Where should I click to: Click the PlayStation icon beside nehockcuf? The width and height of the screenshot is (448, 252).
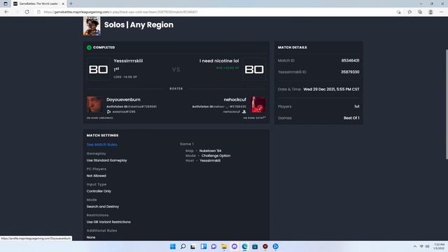pyautogui.click(x=244, y=112)
